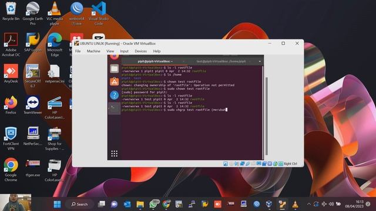
Task: Open FortiClient VPN desktop shortcut
Action: pyautogui.click(x=11, y=138)
